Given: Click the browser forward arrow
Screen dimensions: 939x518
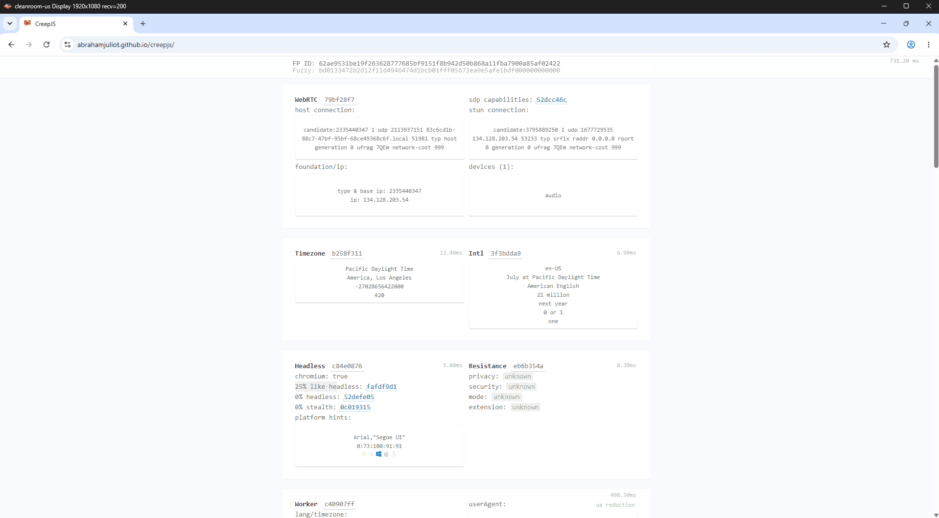Looking at the screenshot, I should coord(29,45).
